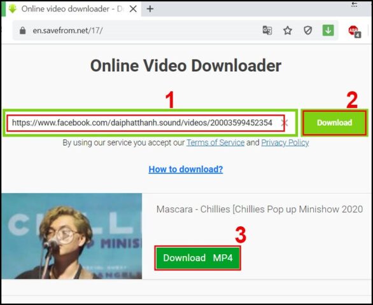373x305 pixels.
Task: Open the shield protection icon
Action: tap(308, 30)
